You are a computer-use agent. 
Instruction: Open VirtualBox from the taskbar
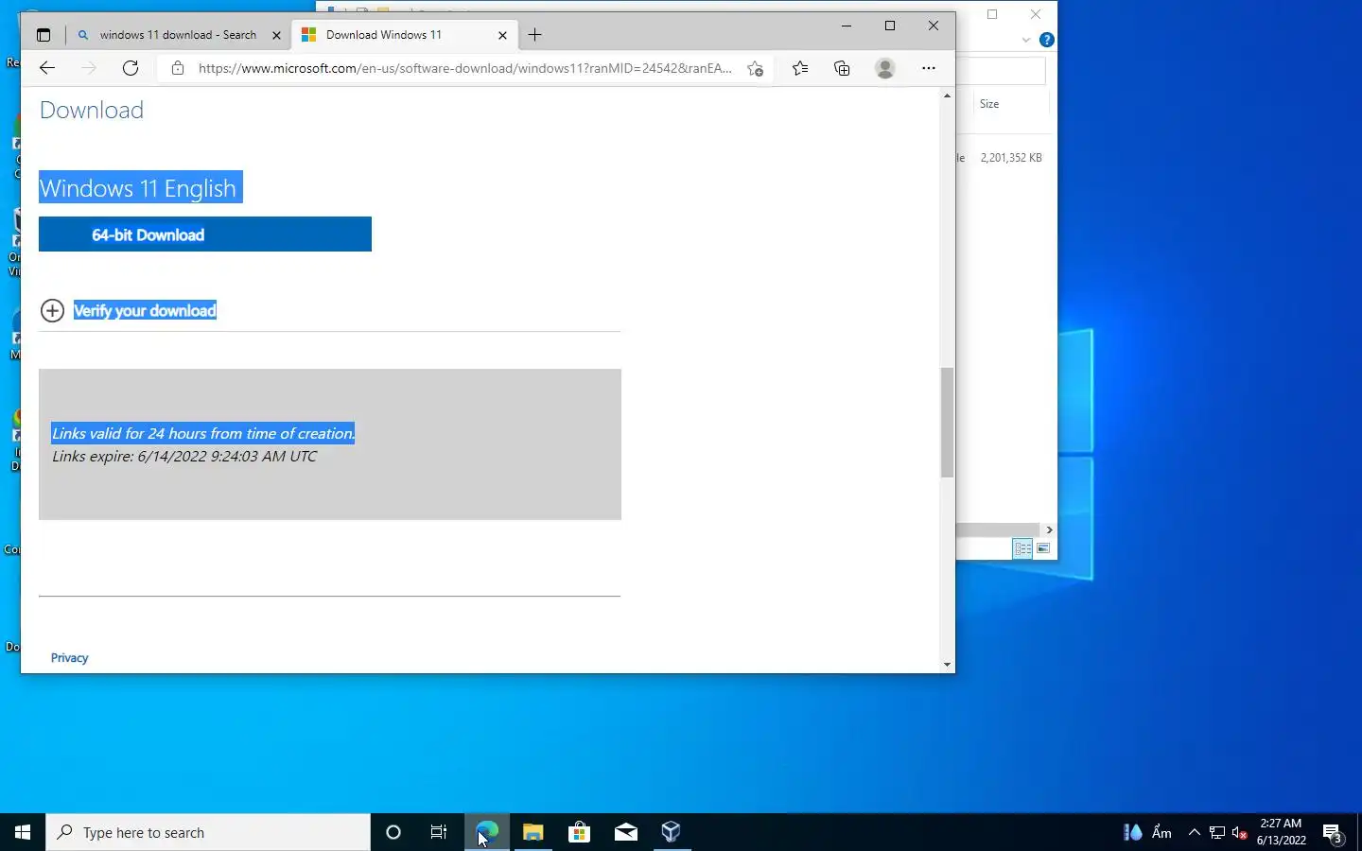coord(672,832)
